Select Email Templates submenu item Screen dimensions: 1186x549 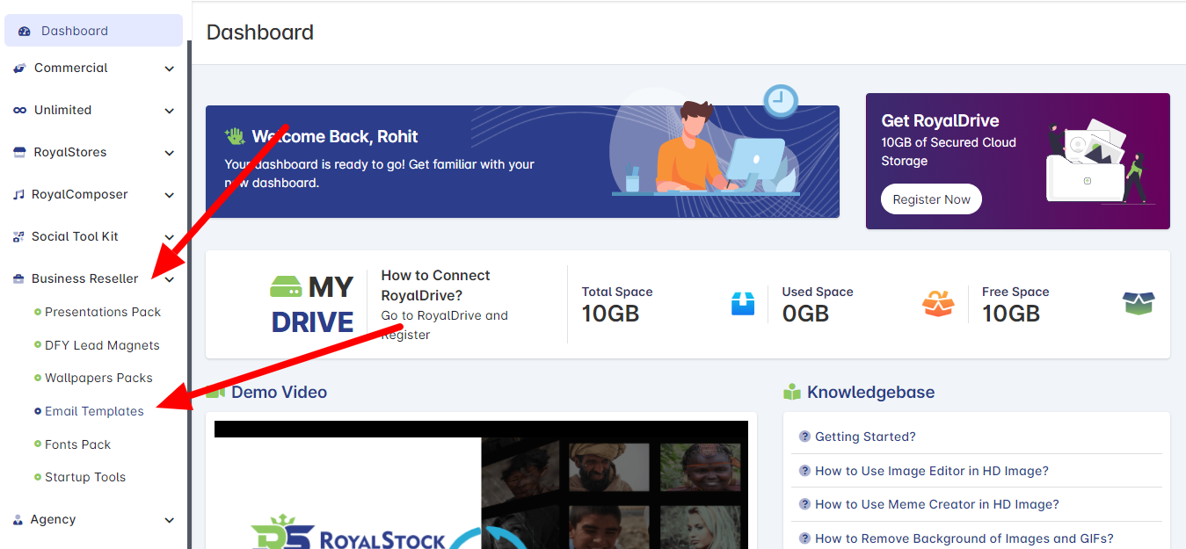tap(94, 411)
